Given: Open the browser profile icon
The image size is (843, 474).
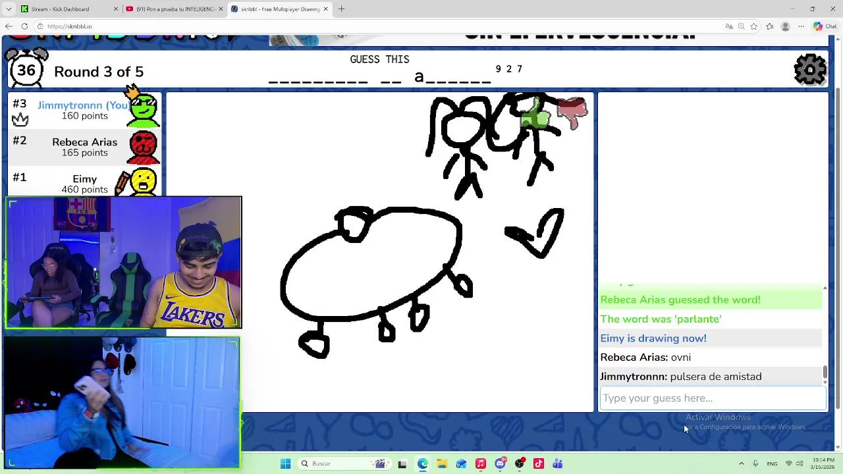Looking at the screenshot, I should coord(785,26).
